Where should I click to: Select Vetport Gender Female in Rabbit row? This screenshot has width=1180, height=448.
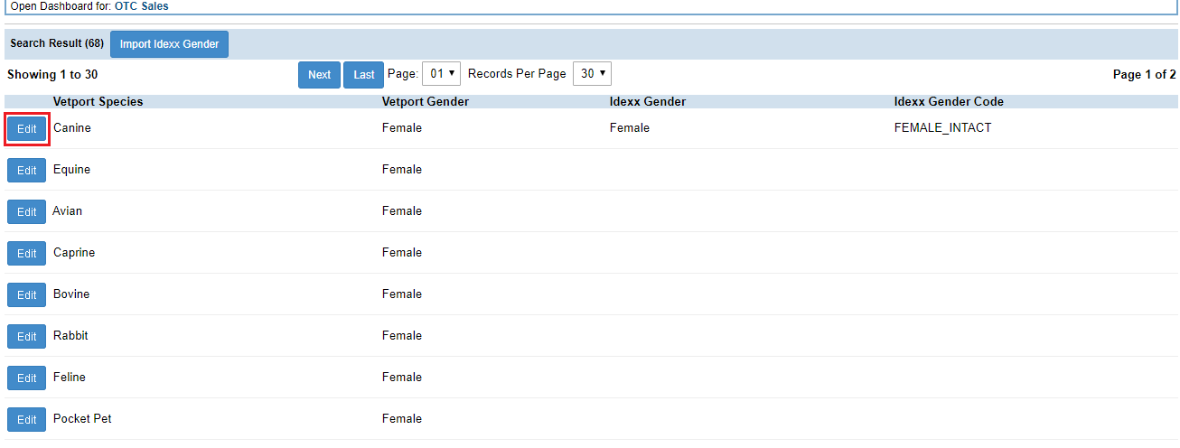402,336
